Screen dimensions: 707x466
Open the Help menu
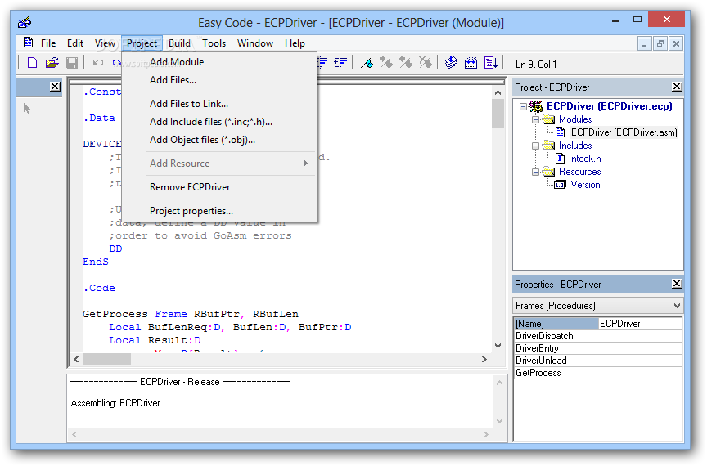click(295, 43)
